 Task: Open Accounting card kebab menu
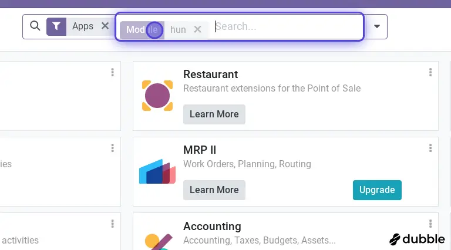pyautogui.click(x=430, y=224)
